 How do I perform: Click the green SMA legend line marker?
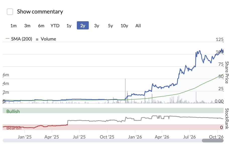tap(7, 38)
